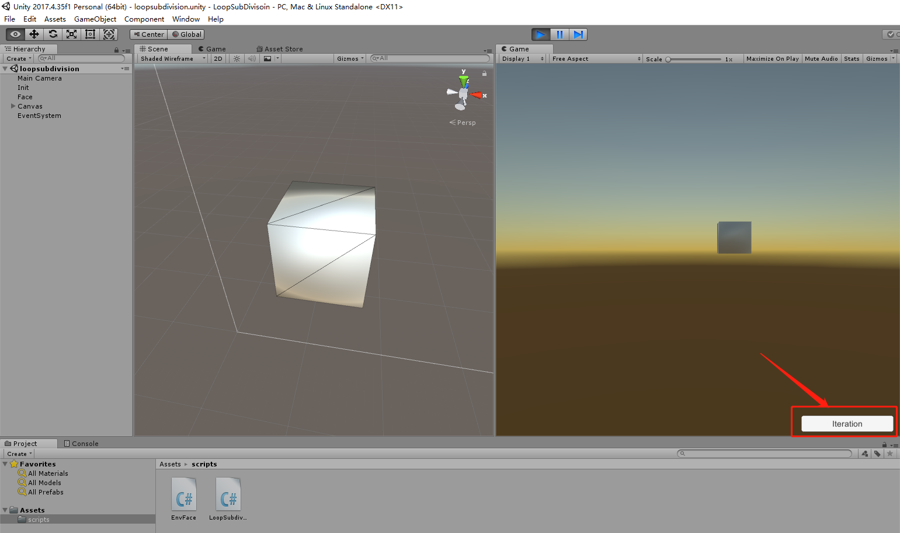Screen dimensions: 900x533
Task: Select the Scale tool
Action: click(71, 34)
